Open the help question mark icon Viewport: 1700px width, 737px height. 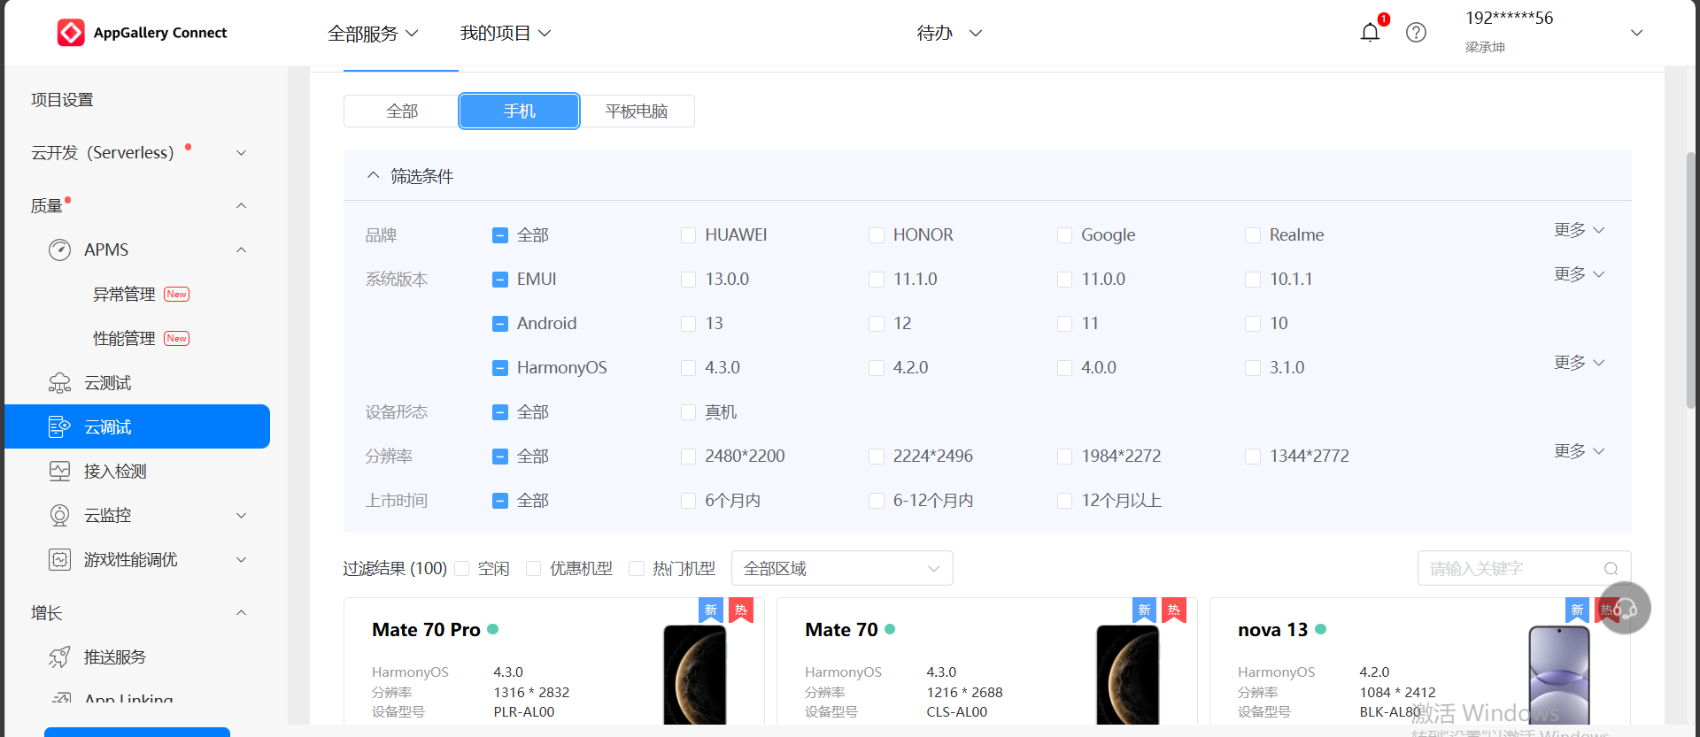[x=1416, y=33]
